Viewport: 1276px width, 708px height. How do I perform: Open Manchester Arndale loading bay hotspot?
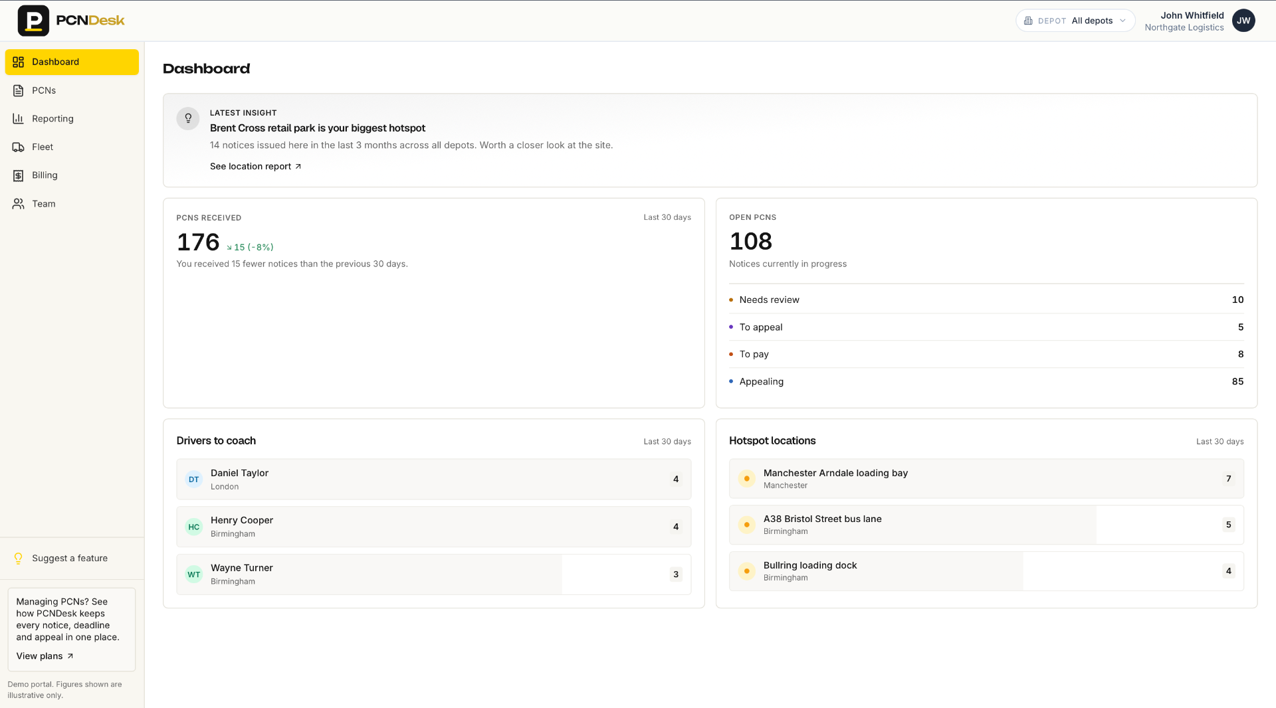point(986,478)
